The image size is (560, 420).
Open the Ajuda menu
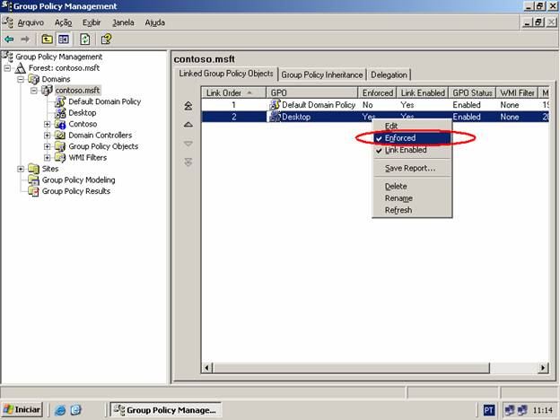coord(155,22)
